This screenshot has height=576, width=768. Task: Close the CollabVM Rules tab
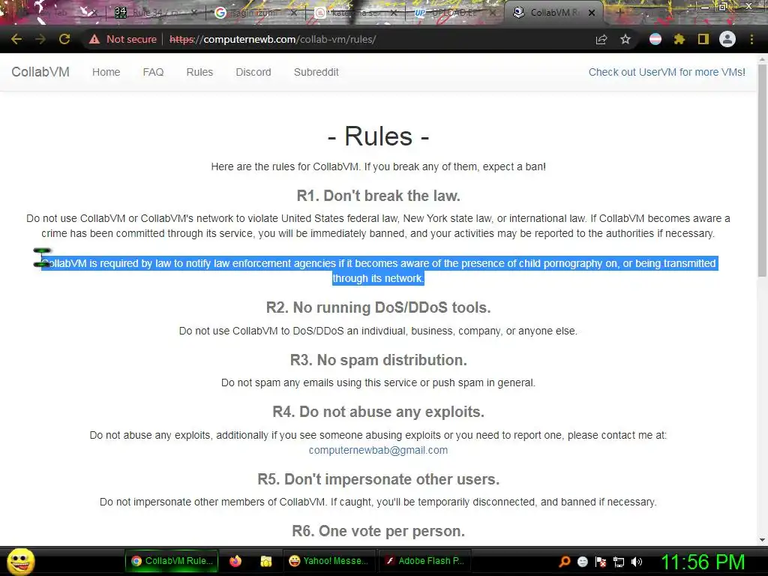pyautogui.click(x=592, y=13)
